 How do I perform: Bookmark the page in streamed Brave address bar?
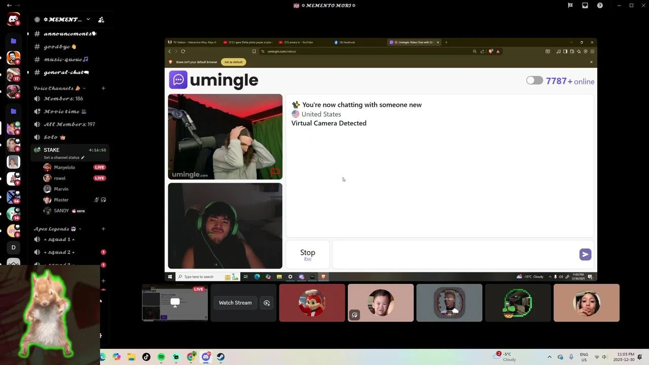[254, 51]
